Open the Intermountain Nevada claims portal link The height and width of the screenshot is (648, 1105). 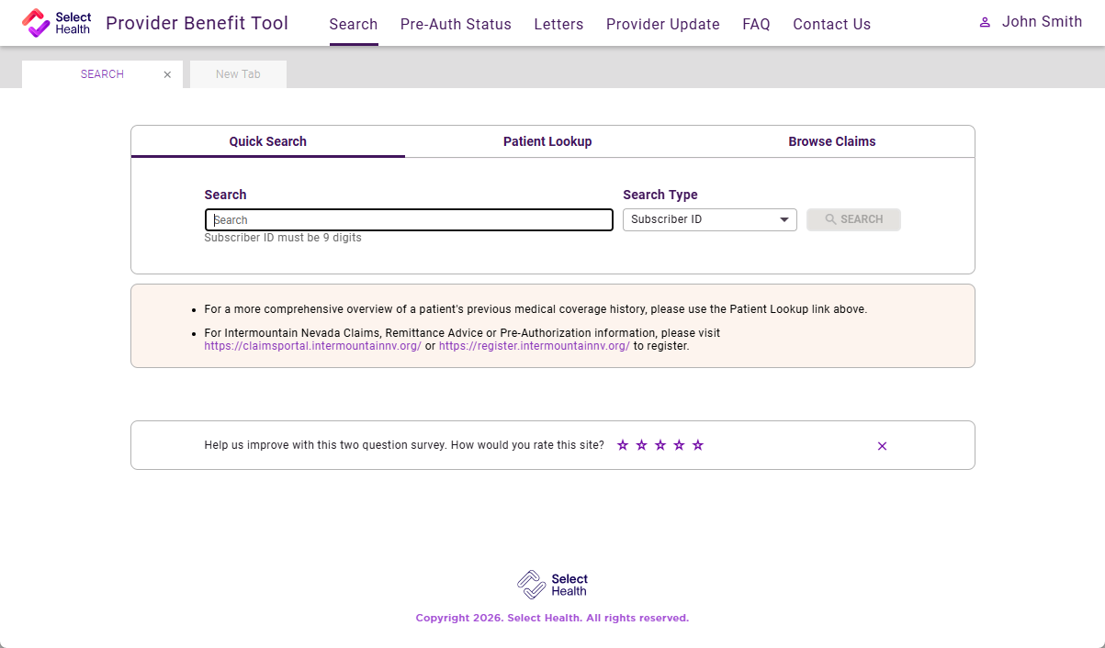312,346
